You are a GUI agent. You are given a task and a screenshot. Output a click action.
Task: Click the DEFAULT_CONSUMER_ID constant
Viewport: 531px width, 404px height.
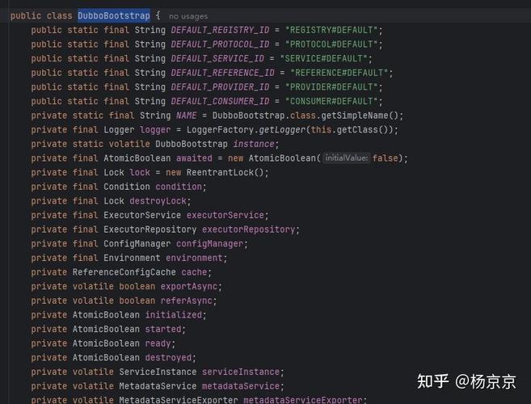click(220, 101)
